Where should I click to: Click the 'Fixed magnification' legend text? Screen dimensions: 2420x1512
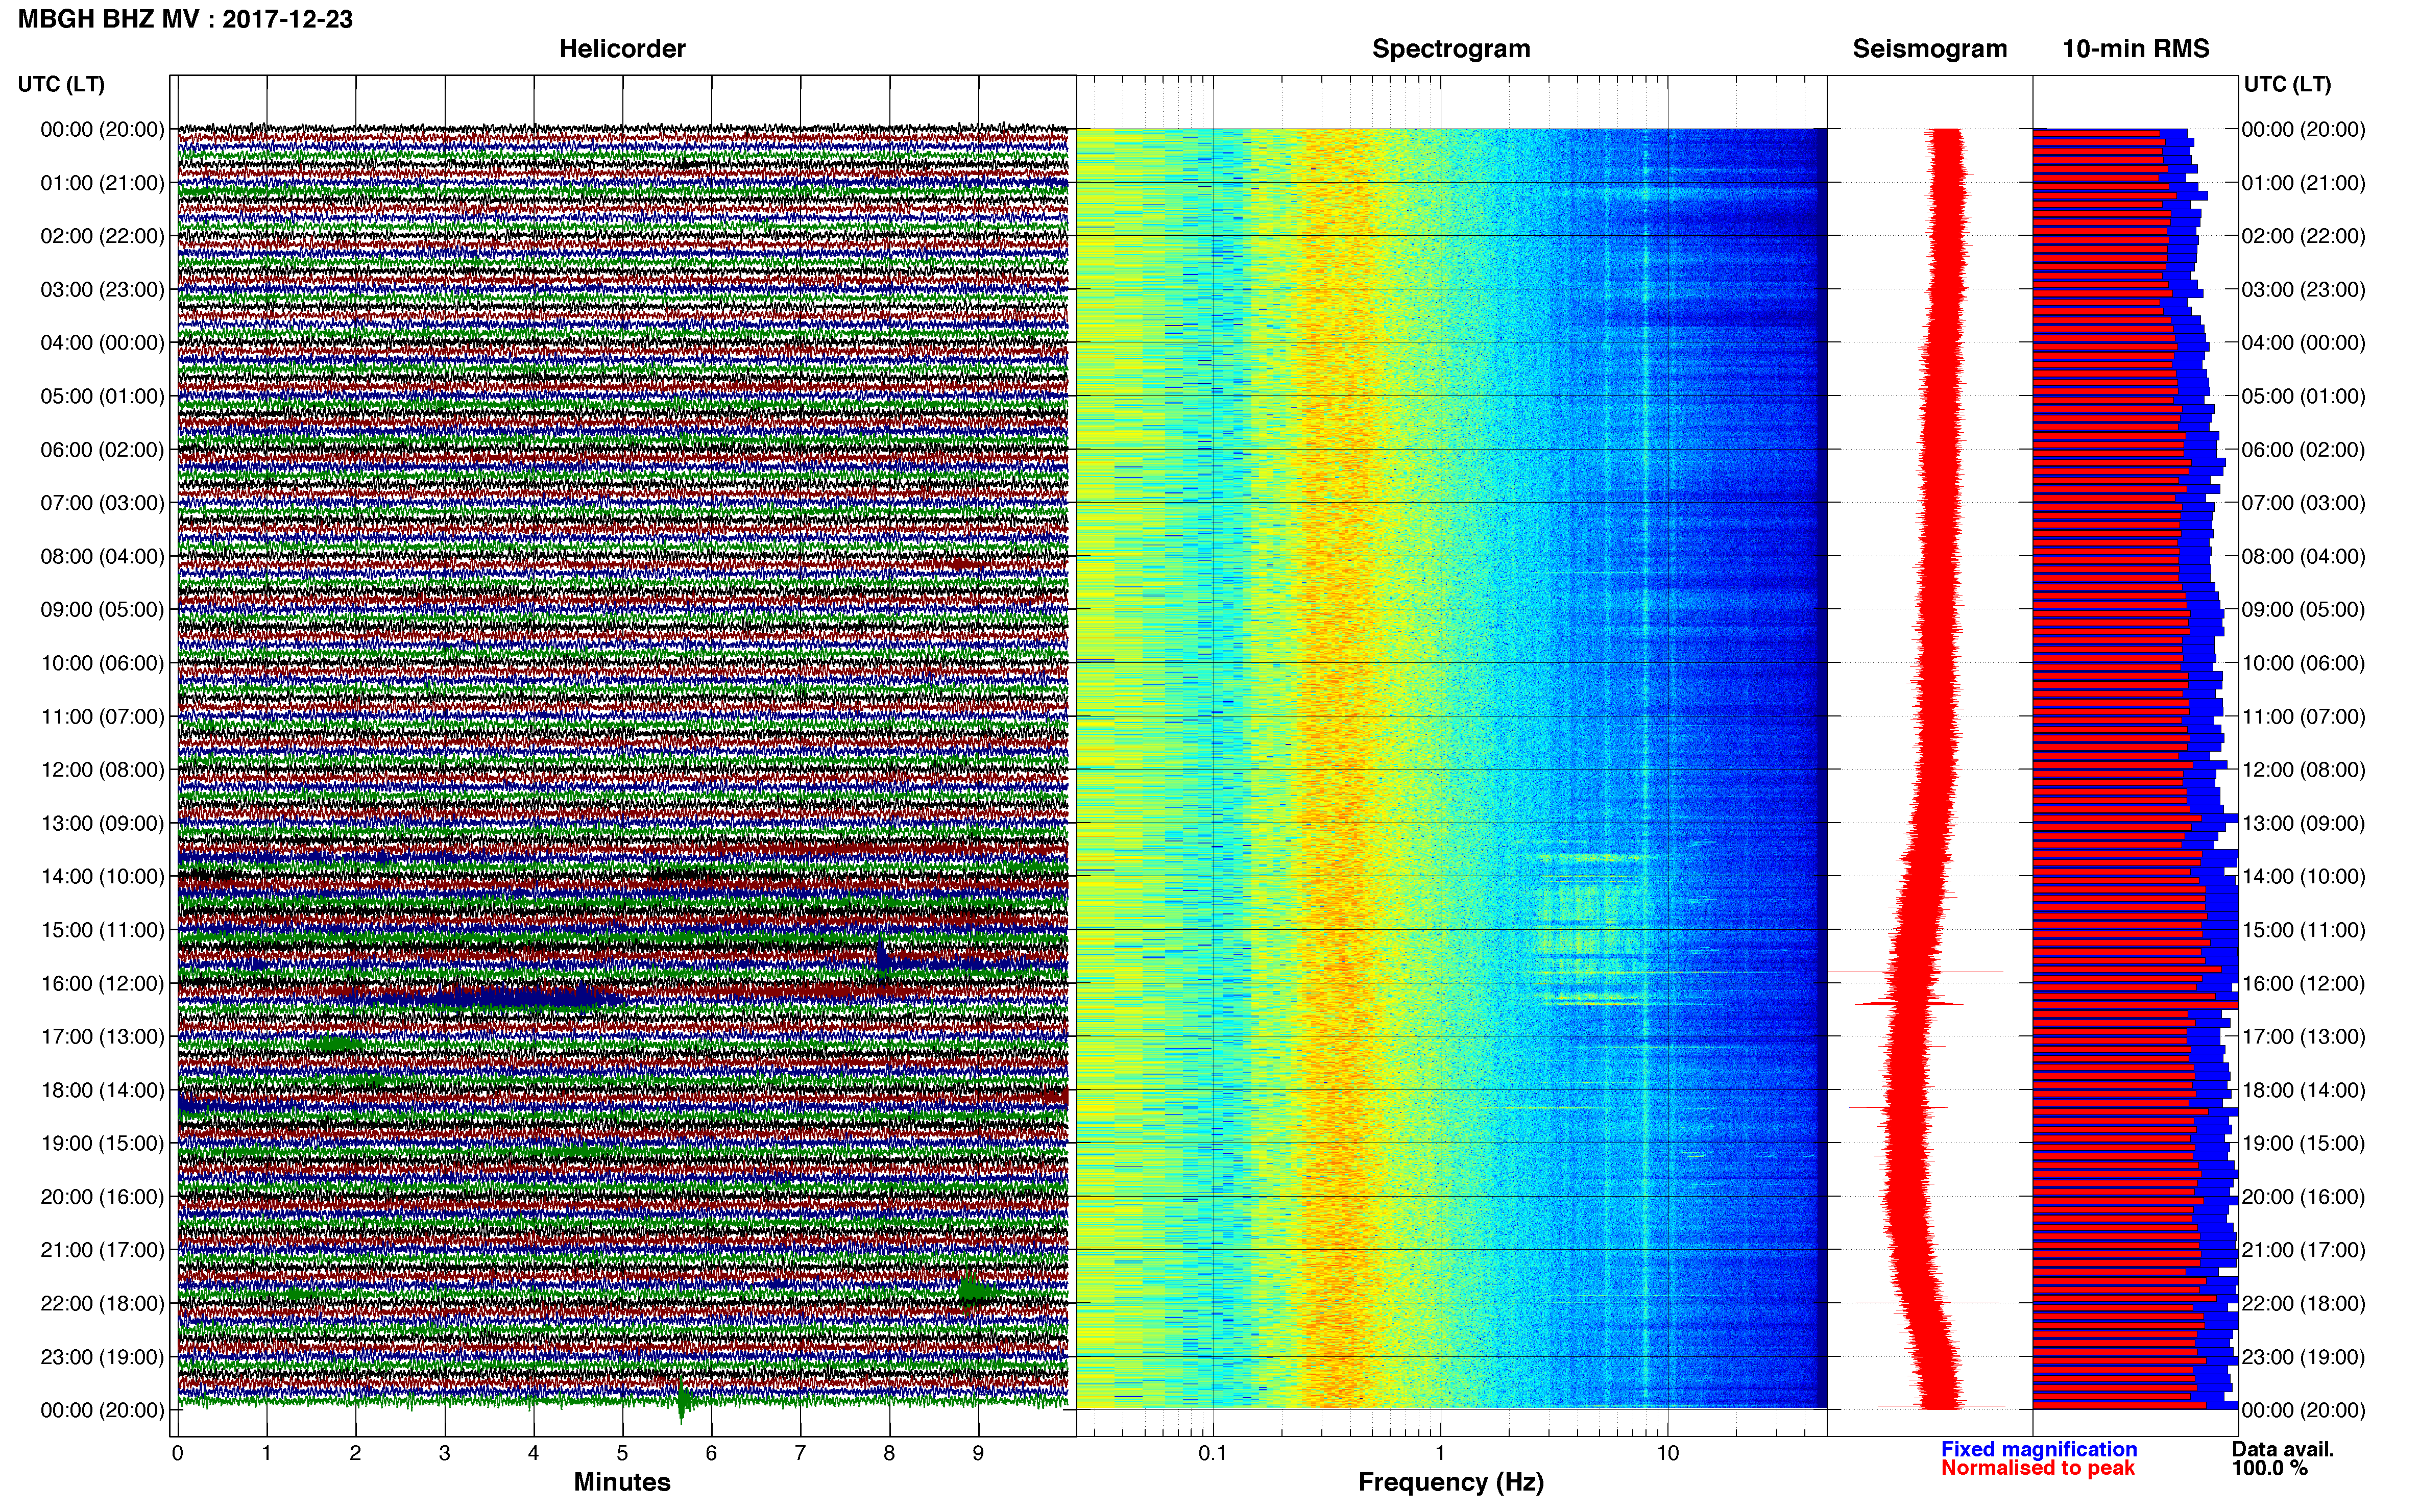2039,1449
